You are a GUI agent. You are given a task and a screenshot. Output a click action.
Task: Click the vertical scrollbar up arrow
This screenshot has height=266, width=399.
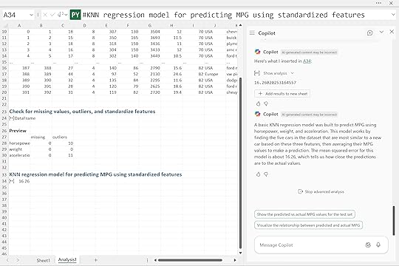tap(240, 25)
